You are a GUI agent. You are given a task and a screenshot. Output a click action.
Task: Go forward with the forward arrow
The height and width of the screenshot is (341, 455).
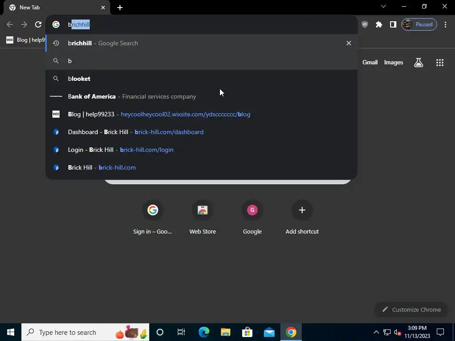tap(24, 24)
